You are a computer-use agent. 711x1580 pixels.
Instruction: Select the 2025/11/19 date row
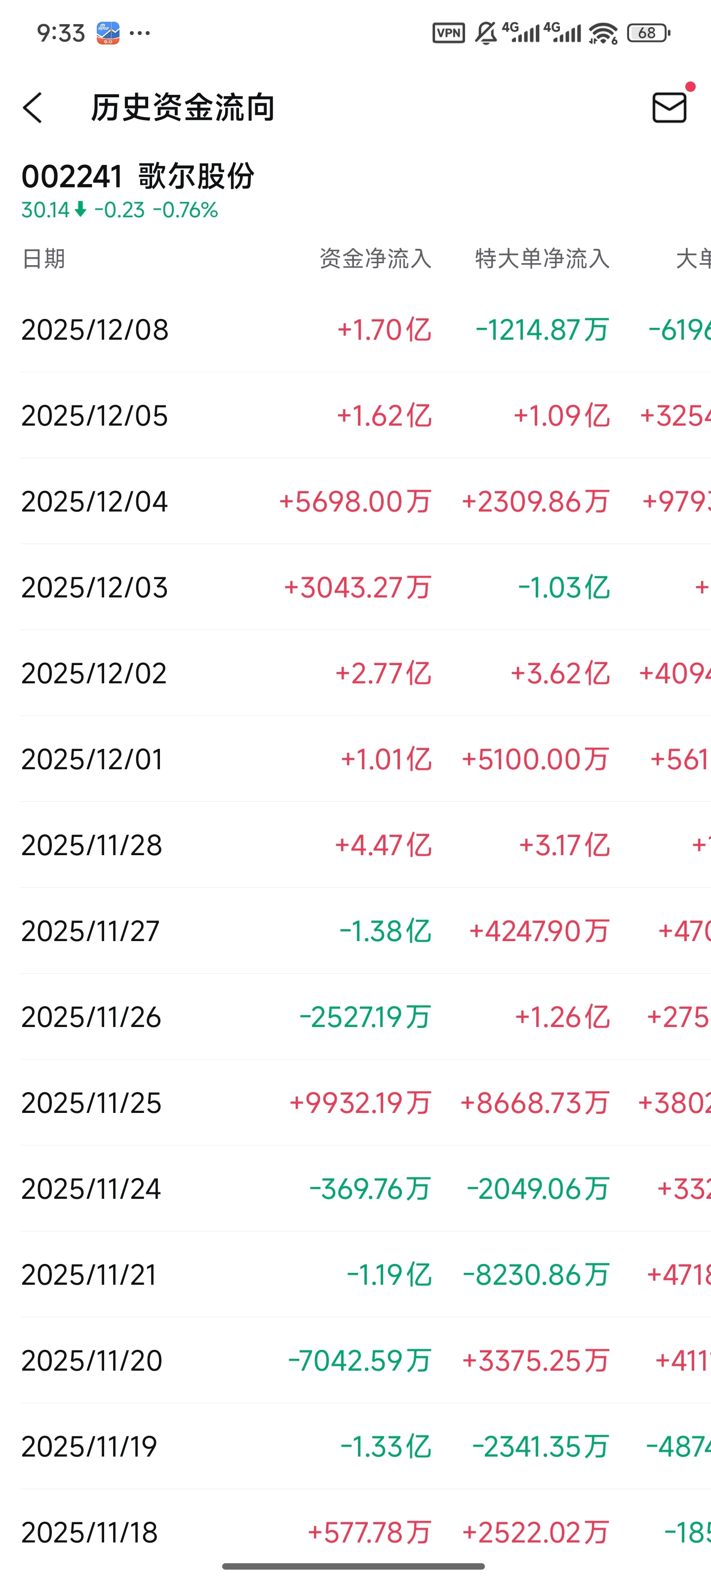(x=89, y=1446)
